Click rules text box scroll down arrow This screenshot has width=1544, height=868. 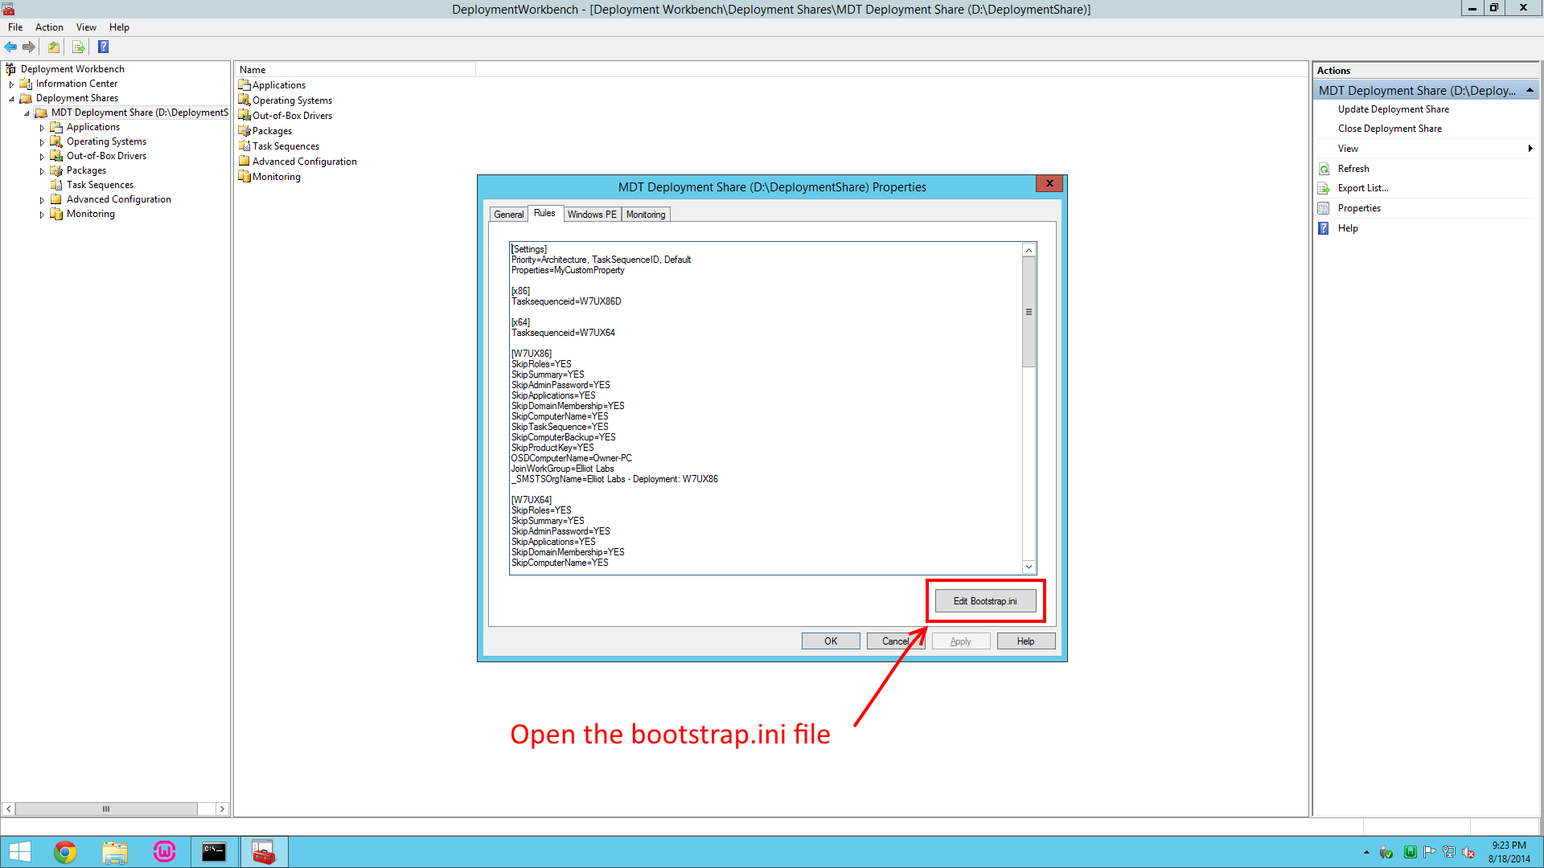[1029, 567]
